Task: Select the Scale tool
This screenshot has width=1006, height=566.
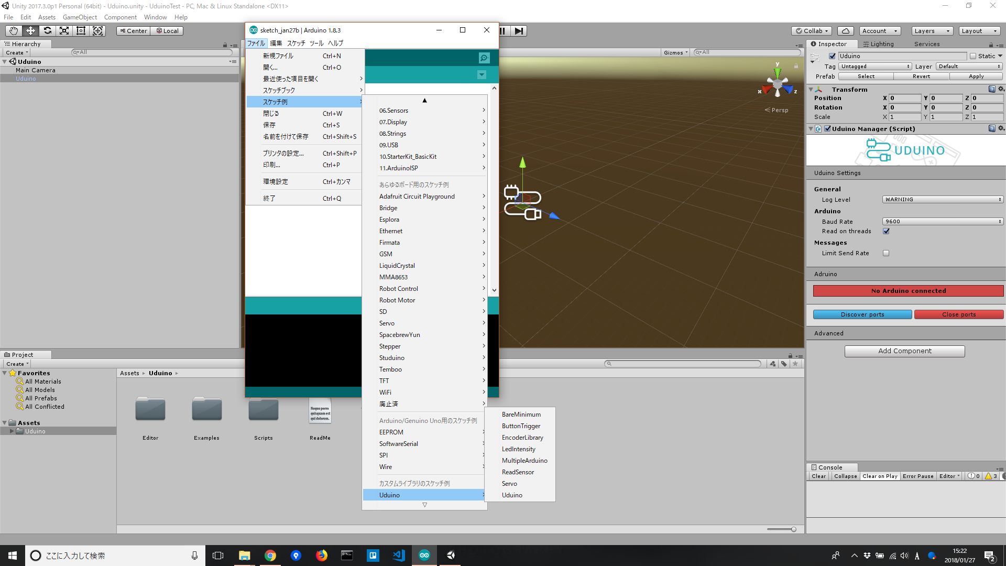Action: [x=64, y=30]
